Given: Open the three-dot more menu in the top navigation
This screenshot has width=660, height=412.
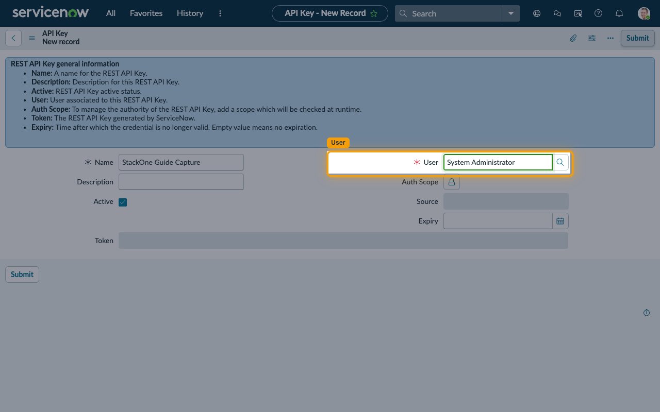Looking at the screenshot, I should (x=220, y=13).
